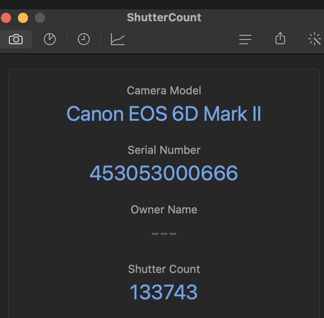Click the magic wand sparkle icon
The height and width of the screenshot is (318, 324).
[x=315, y=39]
